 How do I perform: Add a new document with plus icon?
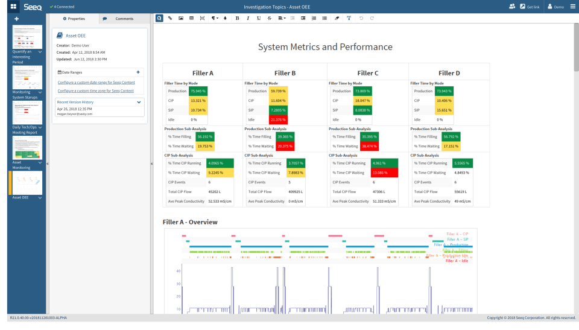tap(16, 19)
